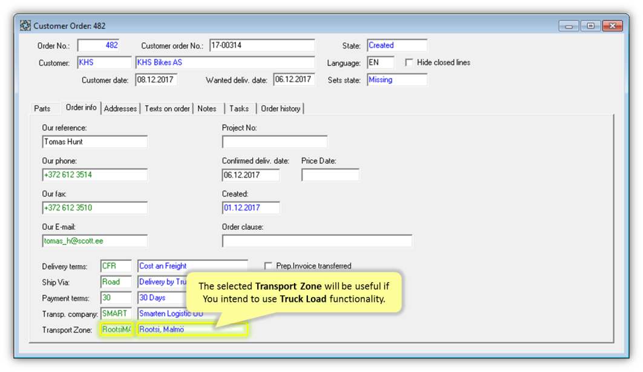The width and height of the screenshot is (643, 372).
Task: Click the Ship Via code field Road
Action: 116,282
